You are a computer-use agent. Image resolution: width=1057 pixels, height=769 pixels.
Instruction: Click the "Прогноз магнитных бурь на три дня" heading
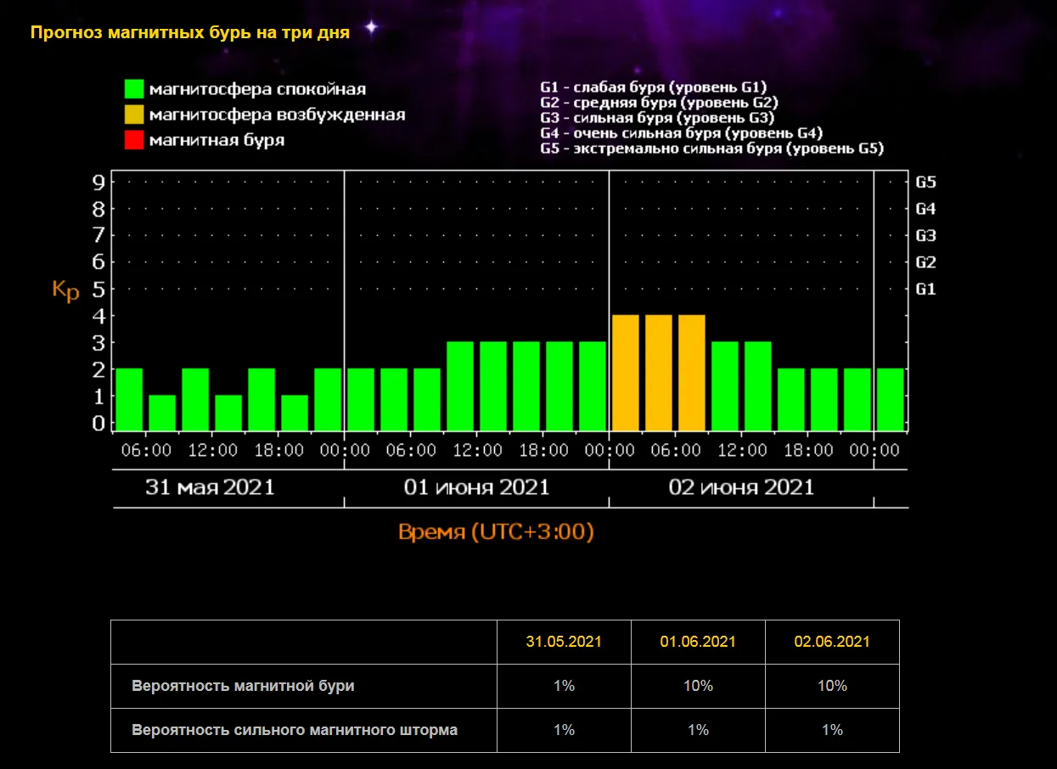click(190, 33)
